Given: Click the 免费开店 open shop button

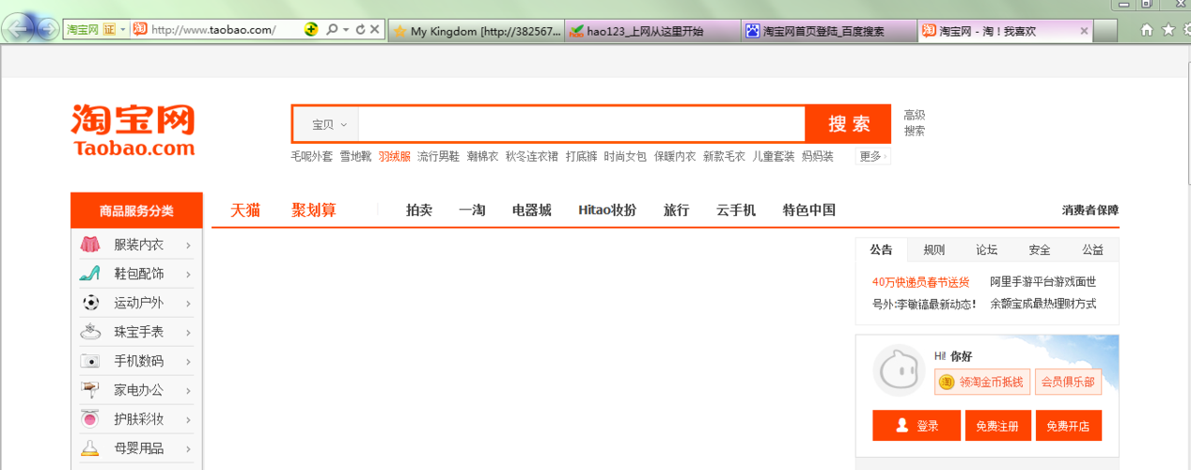Looking at the screenshot, I should [1069, 426].
